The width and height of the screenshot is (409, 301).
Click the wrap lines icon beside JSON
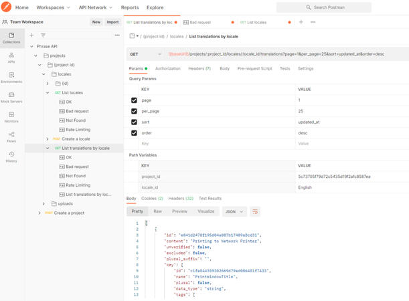[x=255, y=211]
